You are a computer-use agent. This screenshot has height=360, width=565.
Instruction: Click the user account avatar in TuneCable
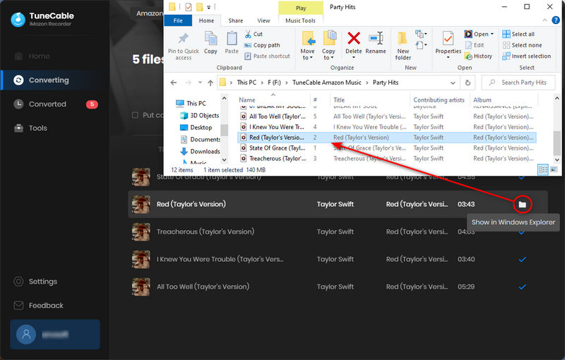pyautogui.click(x=26, y=334)
